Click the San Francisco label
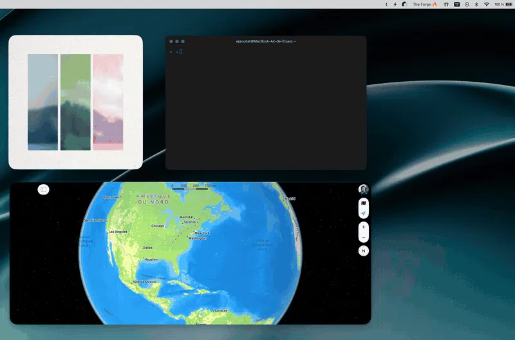 pos(95,220)
